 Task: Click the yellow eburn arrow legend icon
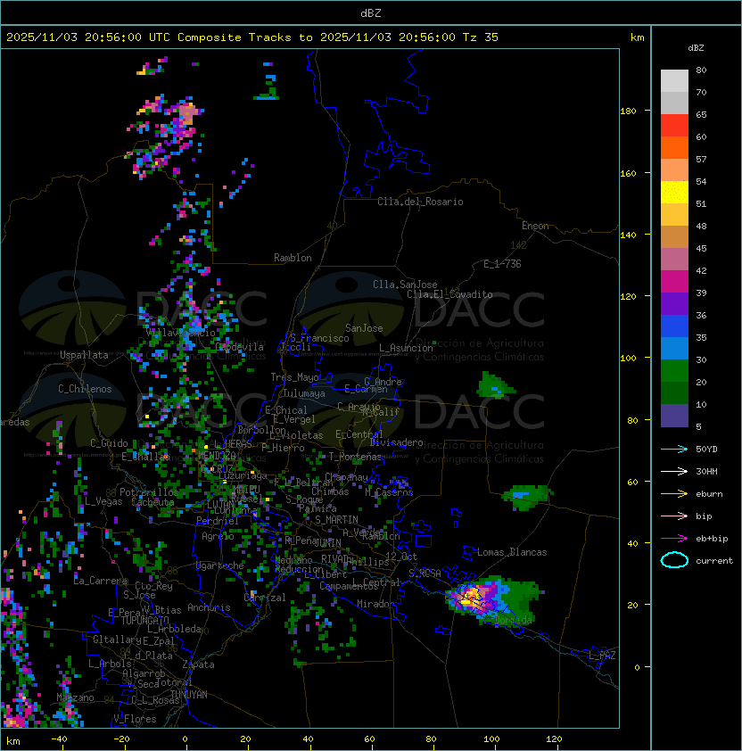[674, 494]
